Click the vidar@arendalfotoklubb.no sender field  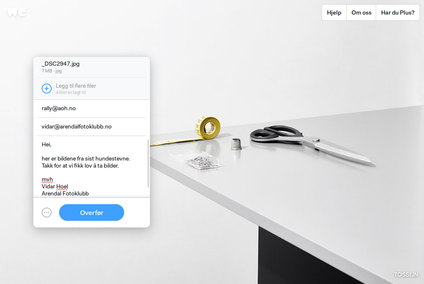91,126
